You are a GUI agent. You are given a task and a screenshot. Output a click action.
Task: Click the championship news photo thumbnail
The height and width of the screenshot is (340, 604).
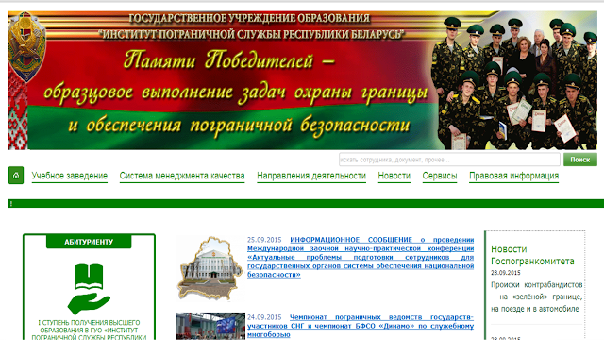[210, 326]
